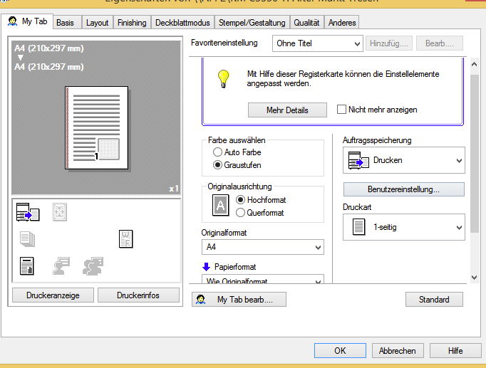
Task: Open Originalformat A4 dropdown
Action: pyautogui.click(x=263, y=247)
